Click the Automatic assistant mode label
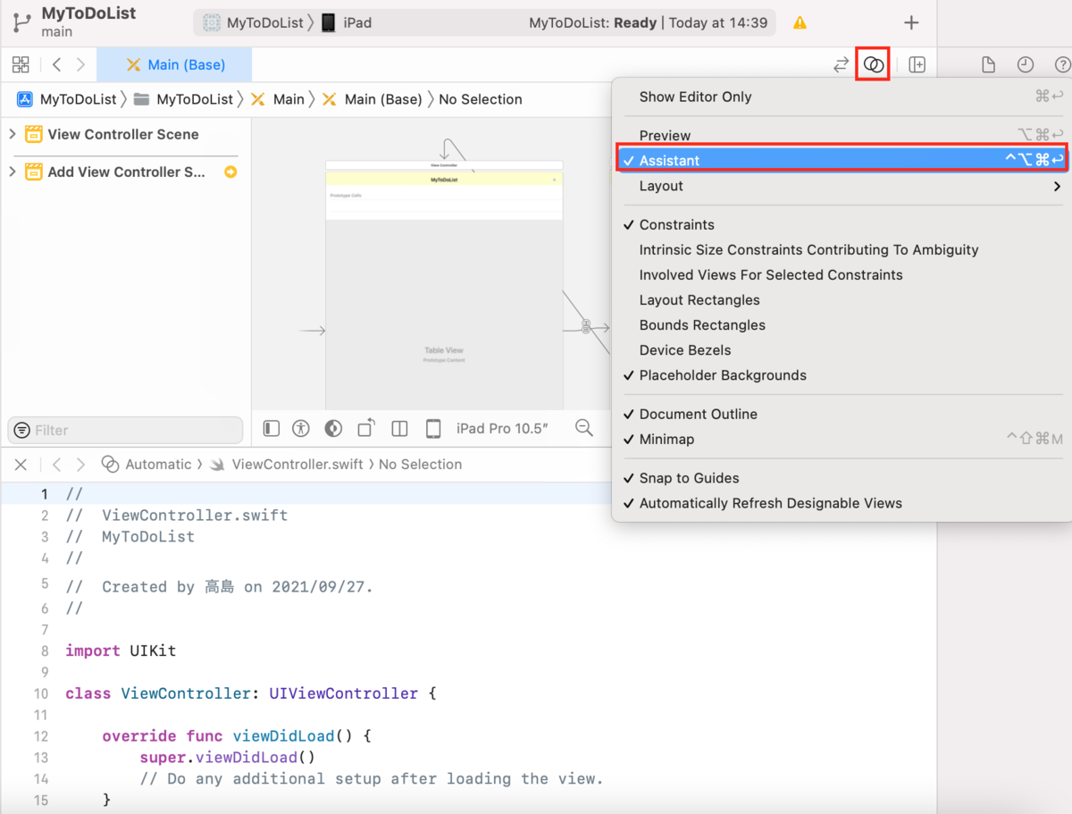The height and width of the screenshot is (814, 1072). (x=158, y=465)
